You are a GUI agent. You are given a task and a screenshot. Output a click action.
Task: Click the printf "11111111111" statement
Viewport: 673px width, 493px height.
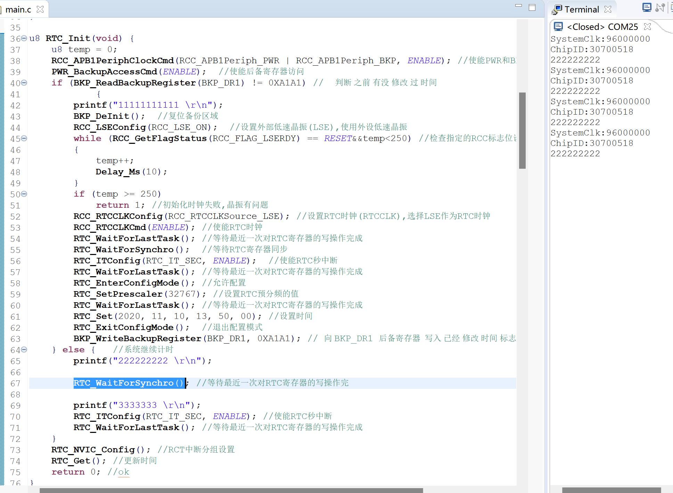(x=148, y=105)
